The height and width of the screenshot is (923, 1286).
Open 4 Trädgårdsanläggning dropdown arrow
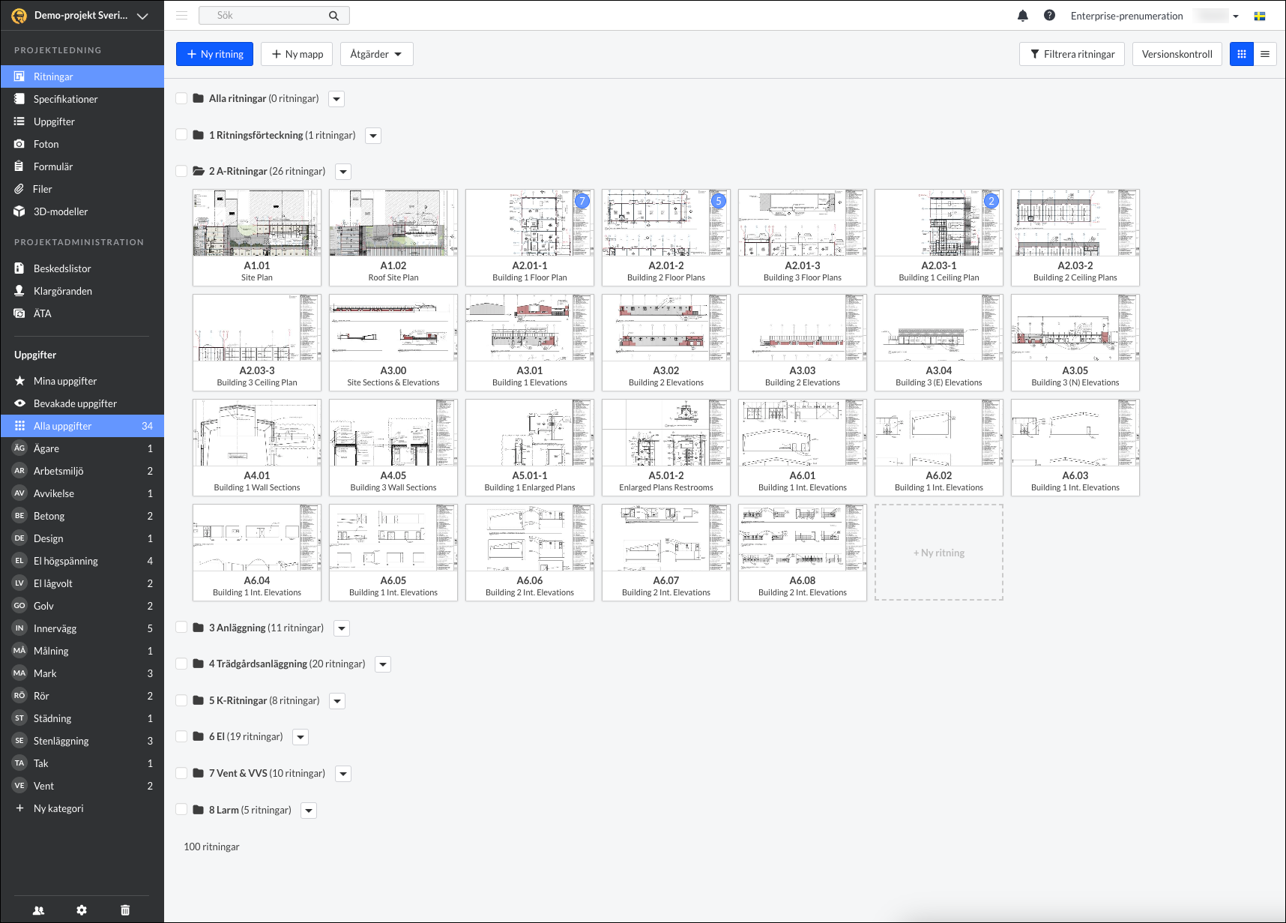(383, 664)
